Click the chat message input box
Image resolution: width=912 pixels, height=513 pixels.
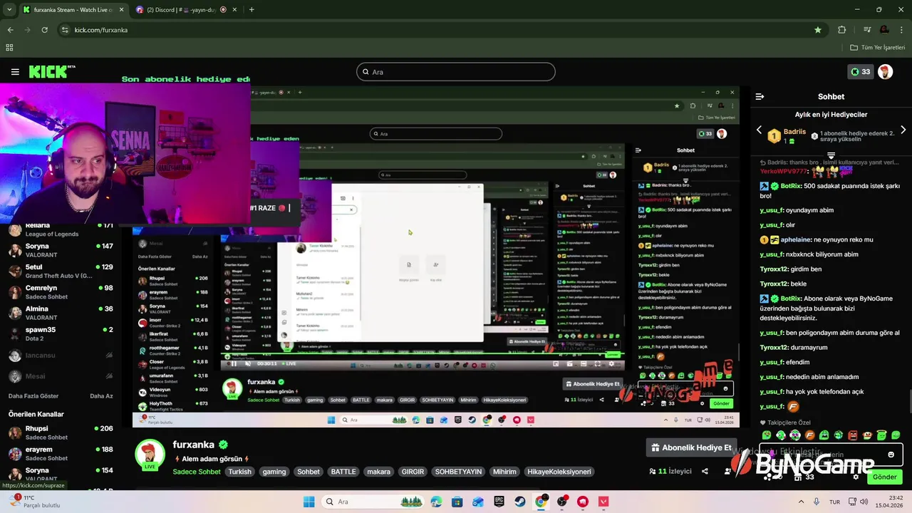click(831, 455)
